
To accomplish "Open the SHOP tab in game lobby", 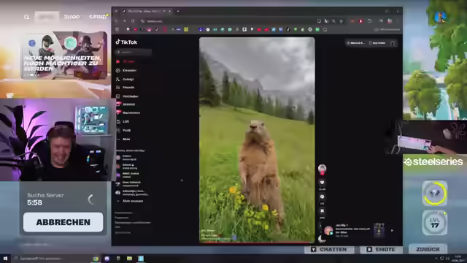I will click(x=72, y=17).
